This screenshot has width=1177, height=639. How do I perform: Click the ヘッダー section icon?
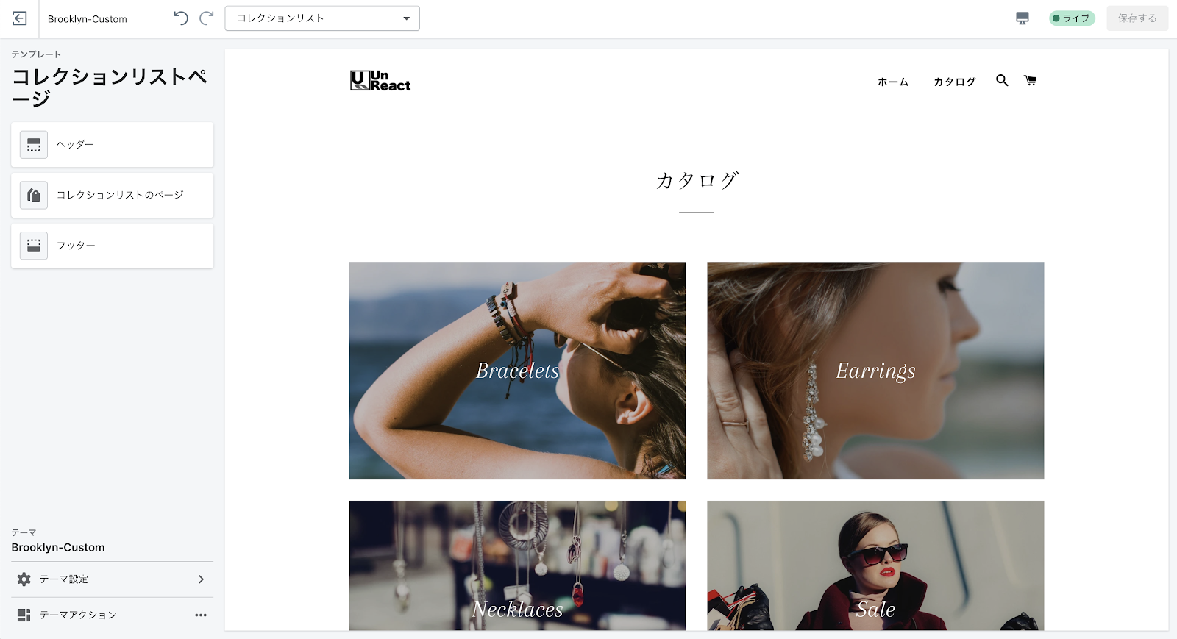click(34, 145)
